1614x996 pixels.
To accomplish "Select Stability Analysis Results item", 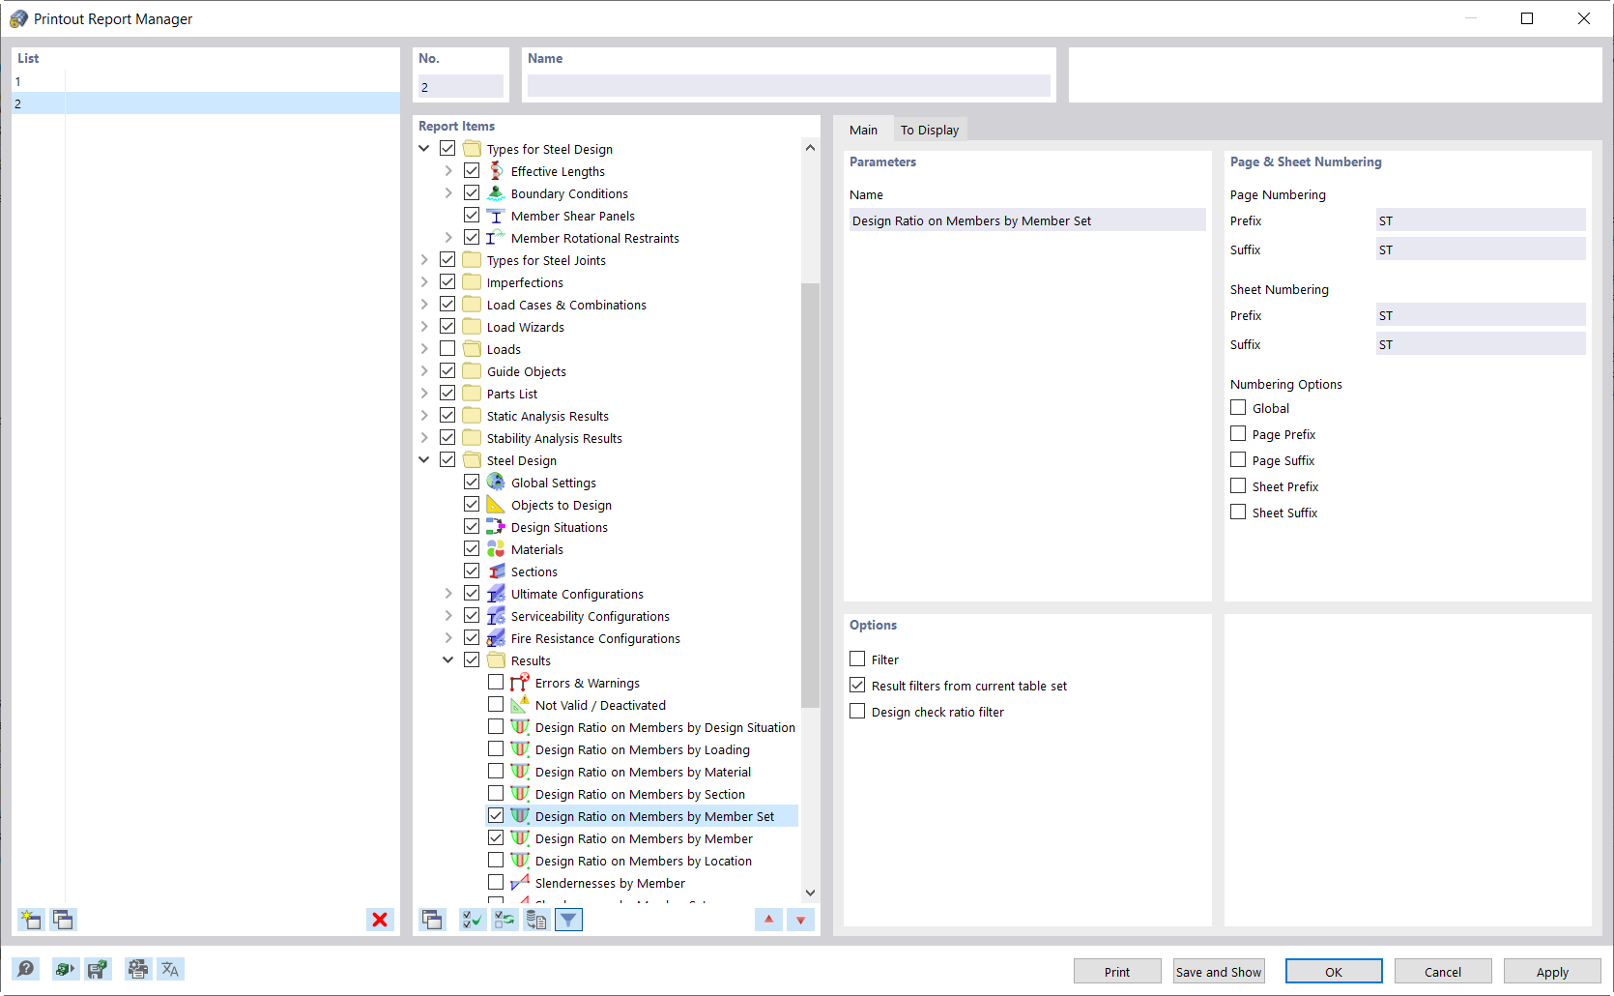I will coord(555,438).
